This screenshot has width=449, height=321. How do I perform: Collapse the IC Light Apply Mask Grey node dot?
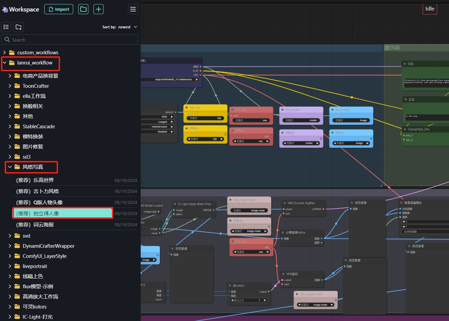click(x=175, y=204)
